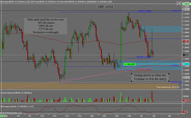Select the GBP 240M chart title
Image resolution: width=191 pixels, height=118 pixels.
tap(105, 7)
